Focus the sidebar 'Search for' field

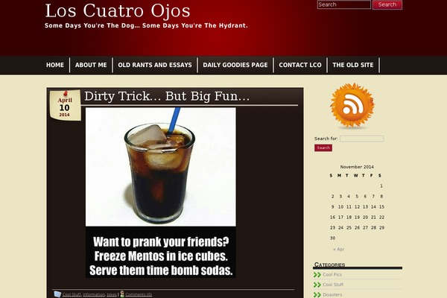click(361, 139)
